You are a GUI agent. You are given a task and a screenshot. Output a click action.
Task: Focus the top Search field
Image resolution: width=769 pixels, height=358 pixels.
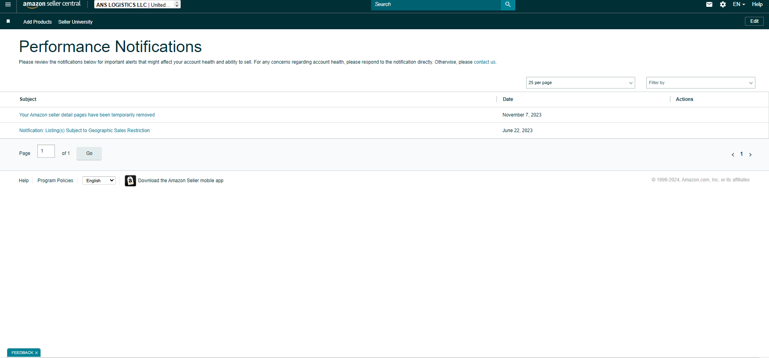436,4
